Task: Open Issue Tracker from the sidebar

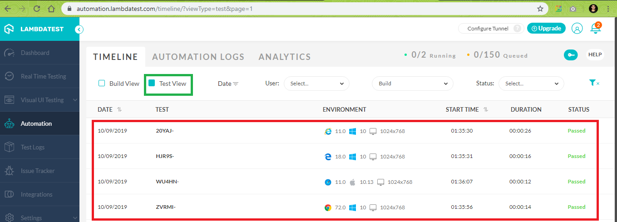Action: pos(38,171)
